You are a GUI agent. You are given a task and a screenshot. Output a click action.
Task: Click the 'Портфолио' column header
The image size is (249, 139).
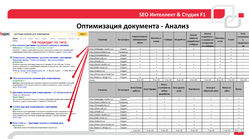[194, 89]
